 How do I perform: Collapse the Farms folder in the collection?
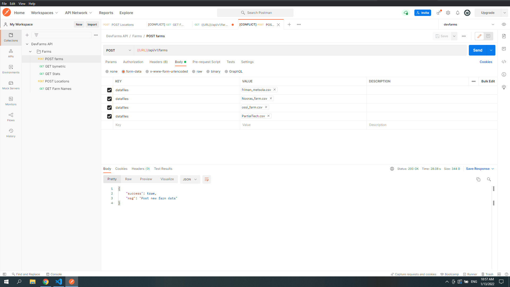30,51
